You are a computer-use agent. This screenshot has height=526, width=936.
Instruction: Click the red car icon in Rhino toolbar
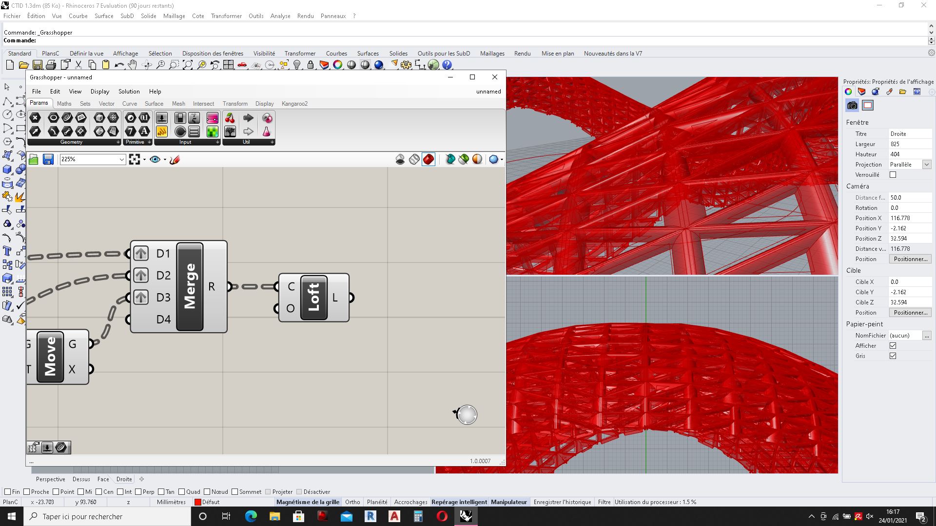click(242, 65)
